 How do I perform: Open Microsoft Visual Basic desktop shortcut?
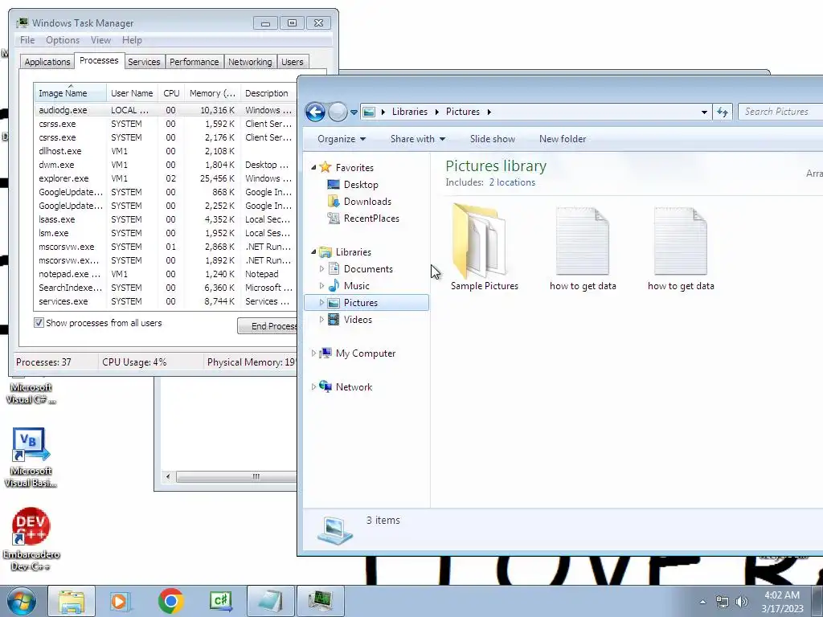[x=31, y=457]
